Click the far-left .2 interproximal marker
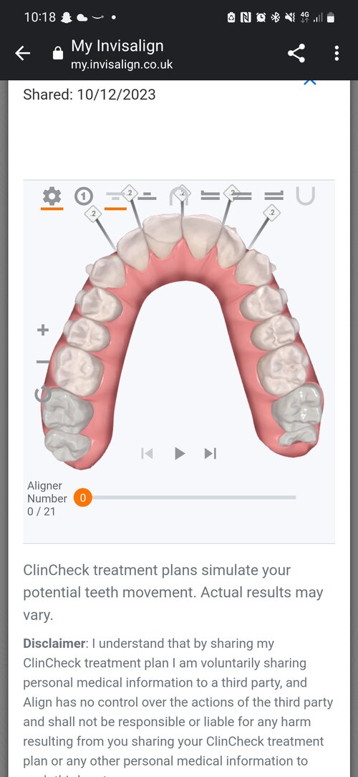 93,214
